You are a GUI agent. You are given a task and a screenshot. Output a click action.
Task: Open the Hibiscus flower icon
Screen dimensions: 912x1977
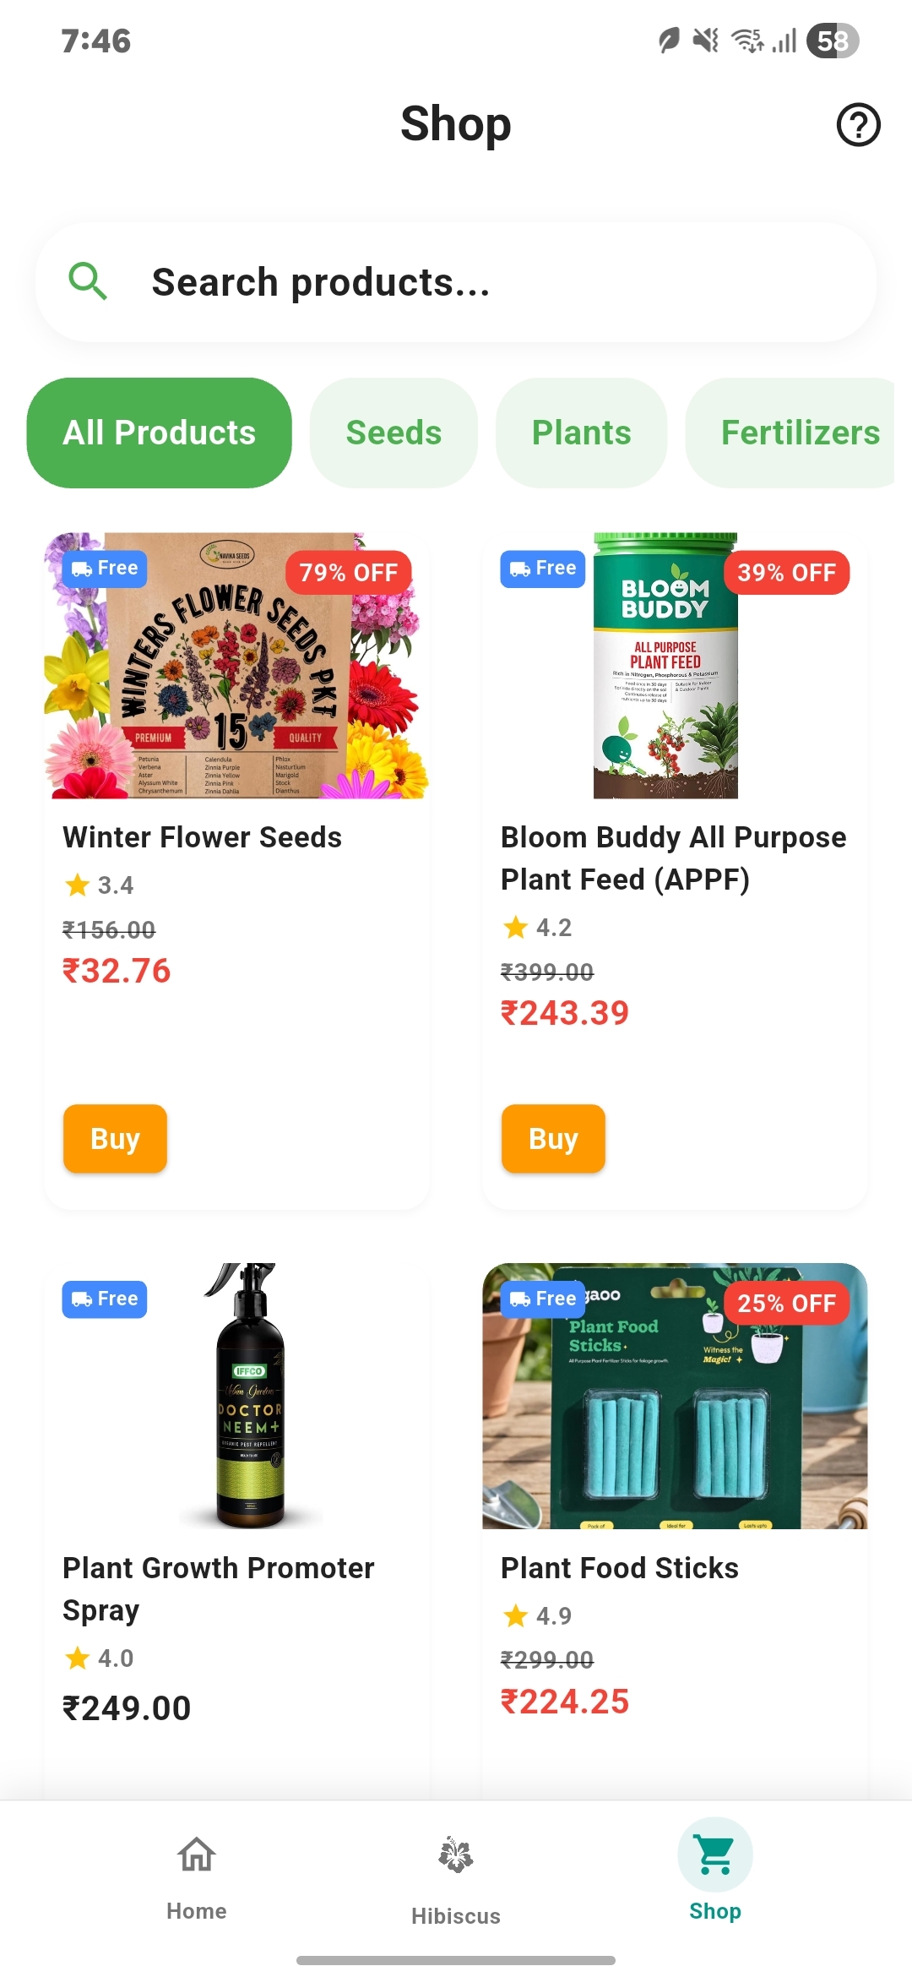pyautogui.click(x=456, y=1855)
